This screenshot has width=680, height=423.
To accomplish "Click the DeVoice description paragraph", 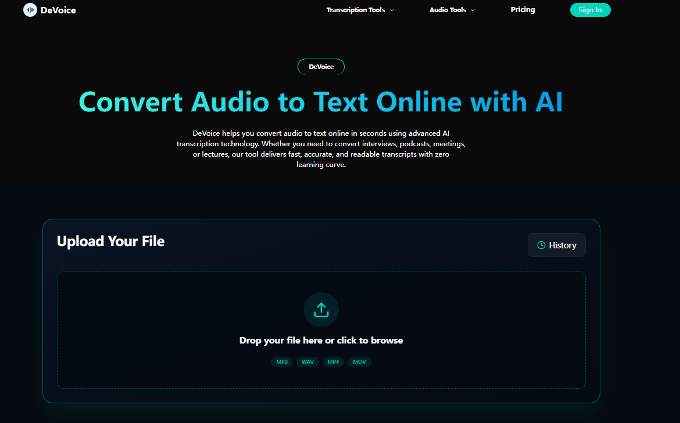I will point(321,149).
